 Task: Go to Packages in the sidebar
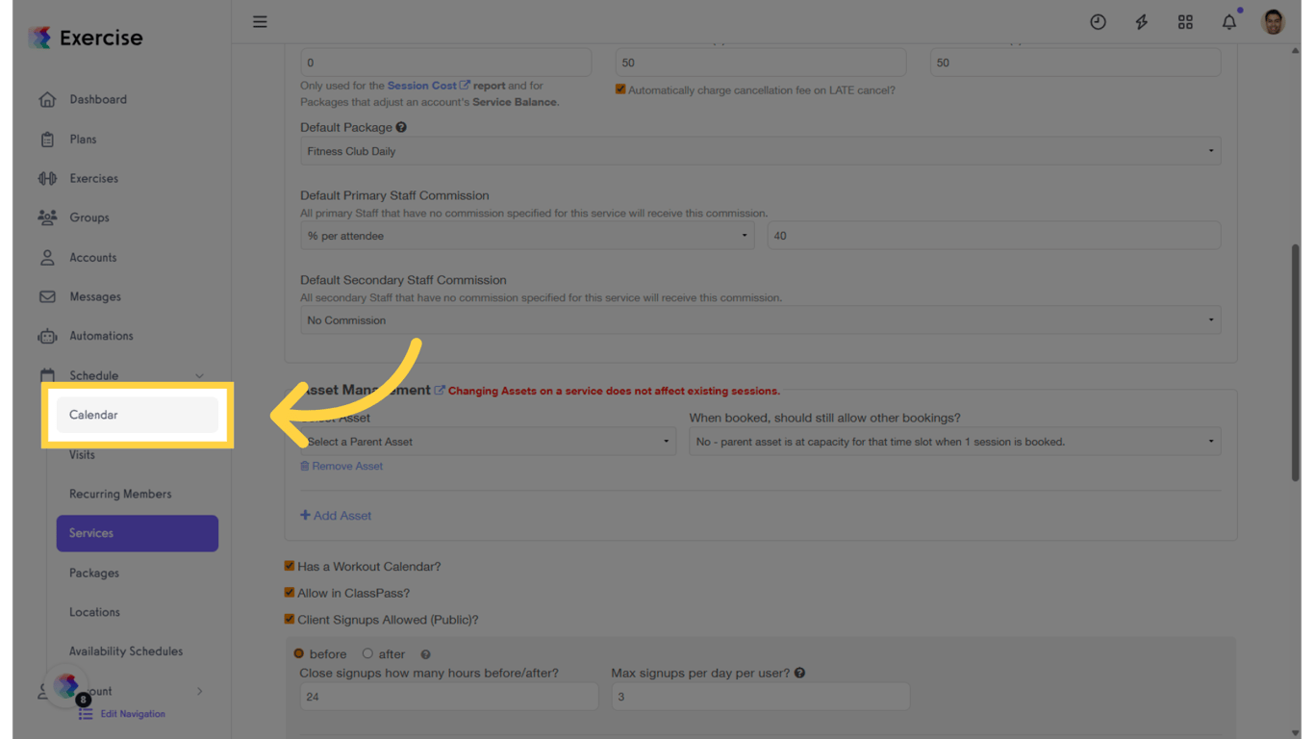(x=94, y=573)
